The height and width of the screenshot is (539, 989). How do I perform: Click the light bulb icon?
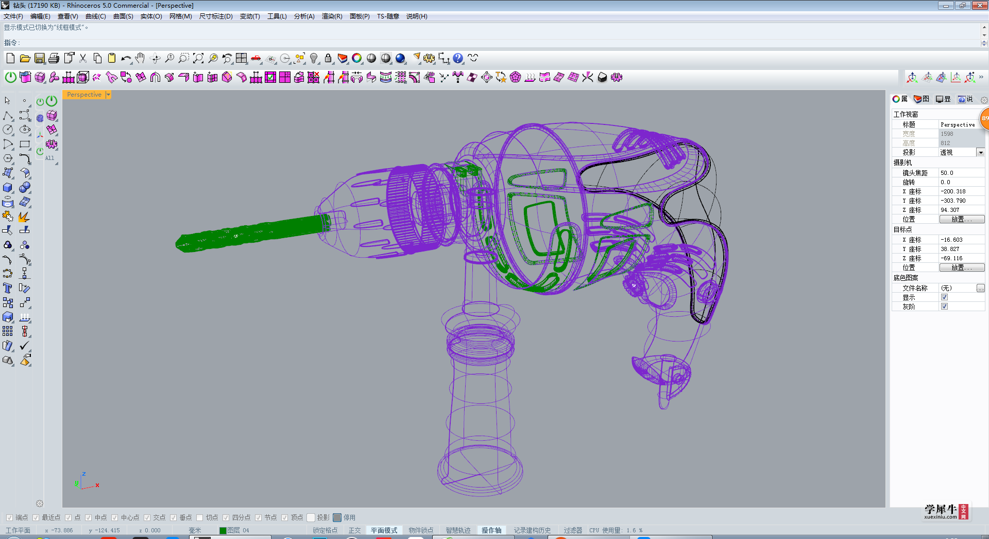[314, 58]
